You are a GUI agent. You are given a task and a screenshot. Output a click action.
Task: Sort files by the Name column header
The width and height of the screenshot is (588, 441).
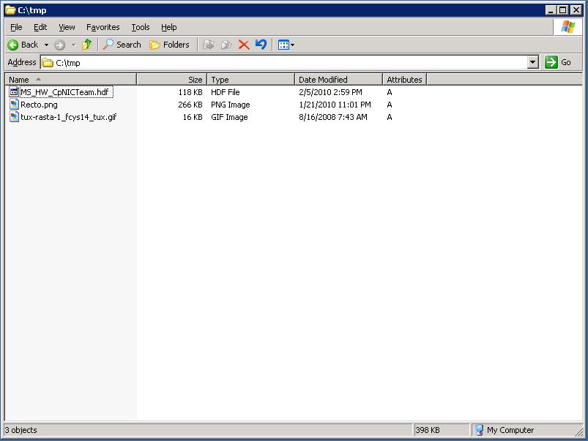point(70,79)
